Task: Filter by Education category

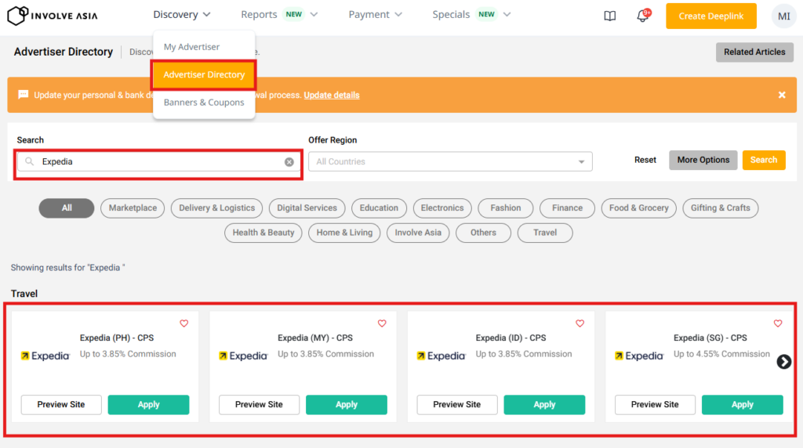Action: 379,208
